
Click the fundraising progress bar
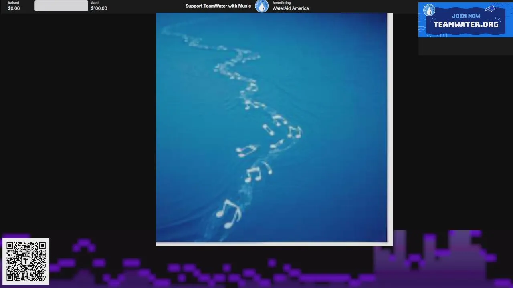point(61,6)
